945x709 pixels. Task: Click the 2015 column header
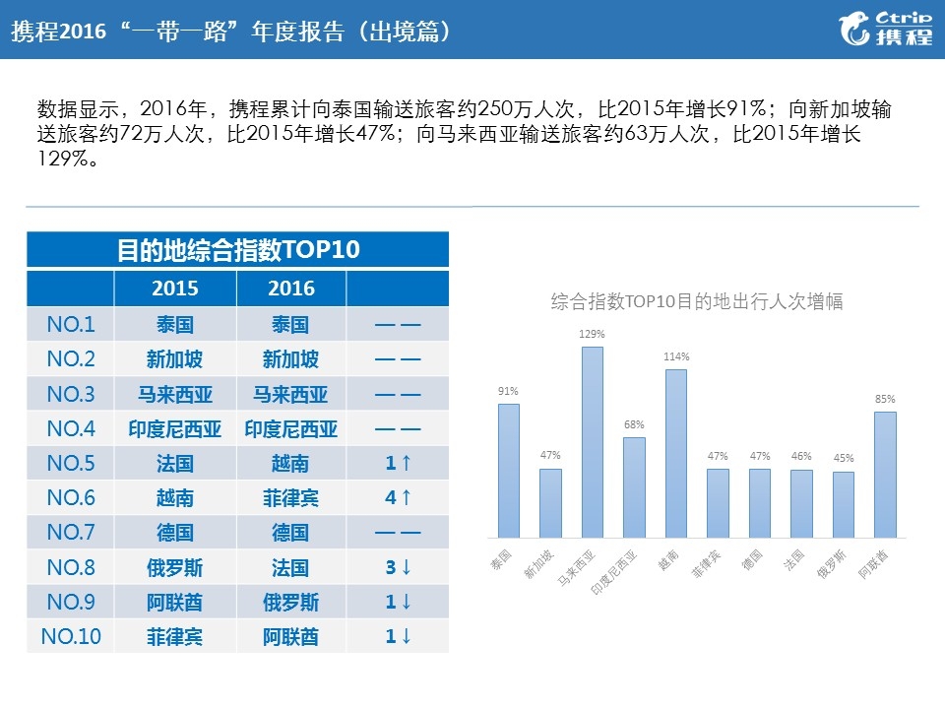click(175, 289)
